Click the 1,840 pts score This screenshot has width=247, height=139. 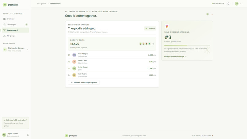click(x=152, y=68)
